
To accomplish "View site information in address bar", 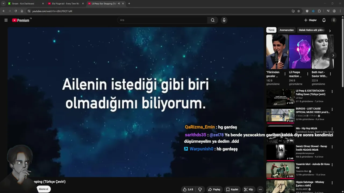I will point(29,11).
